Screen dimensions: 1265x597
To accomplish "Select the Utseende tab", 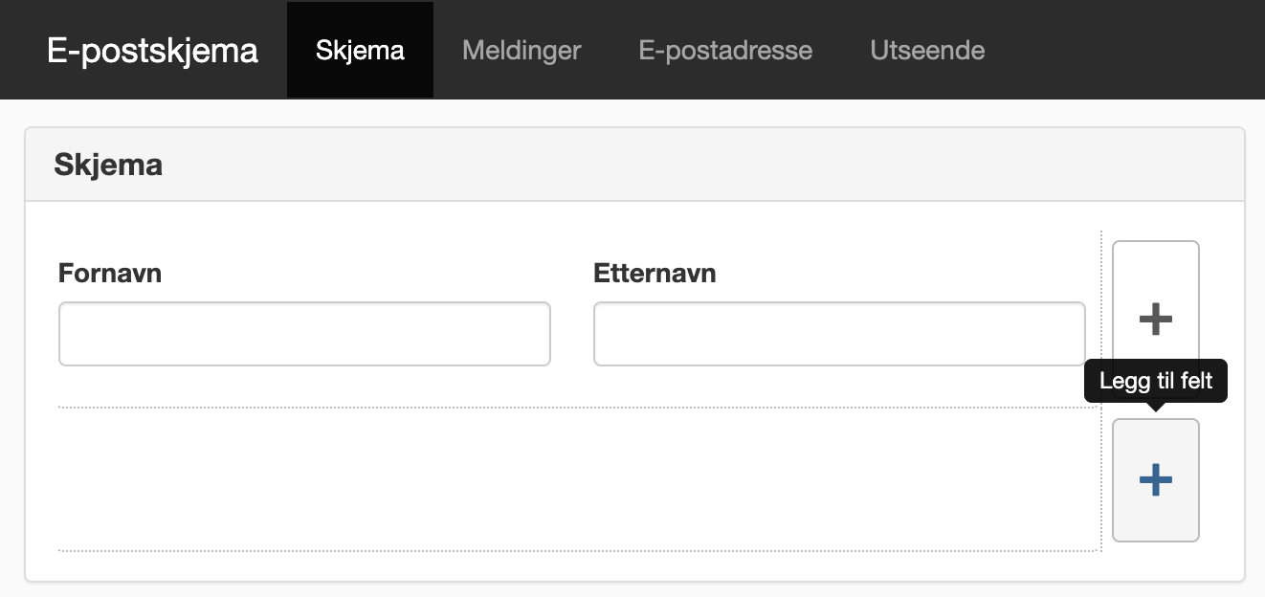I will pos(927,50).
